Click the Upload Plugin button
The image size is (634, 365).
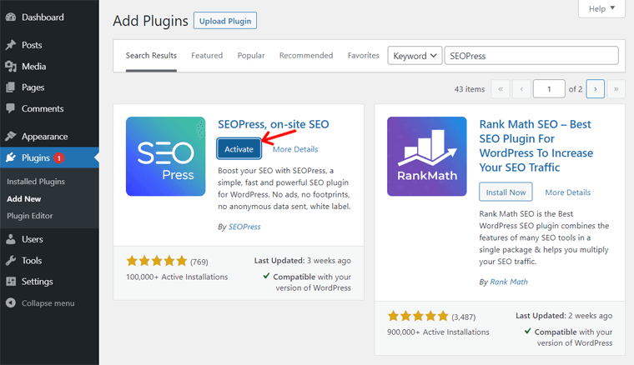[x=225, y=21]
